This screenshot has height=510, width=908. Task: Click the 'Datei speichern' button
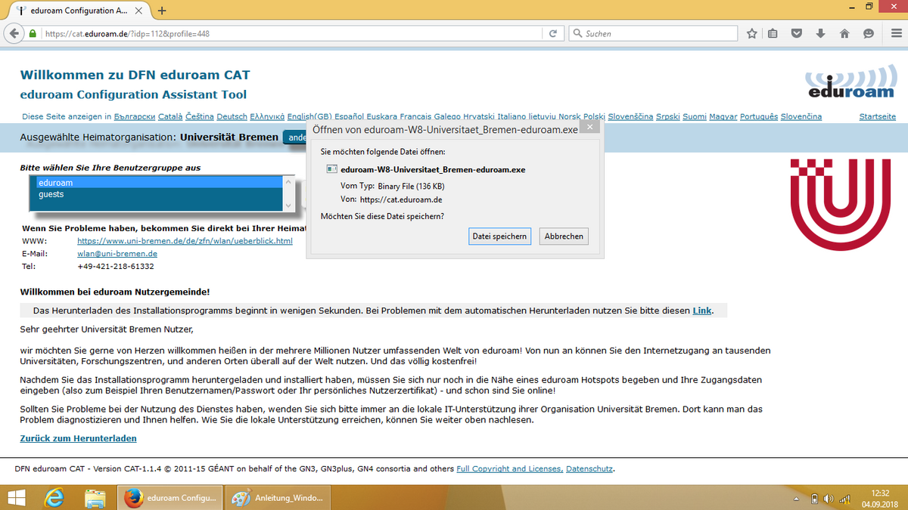(499, 236)
